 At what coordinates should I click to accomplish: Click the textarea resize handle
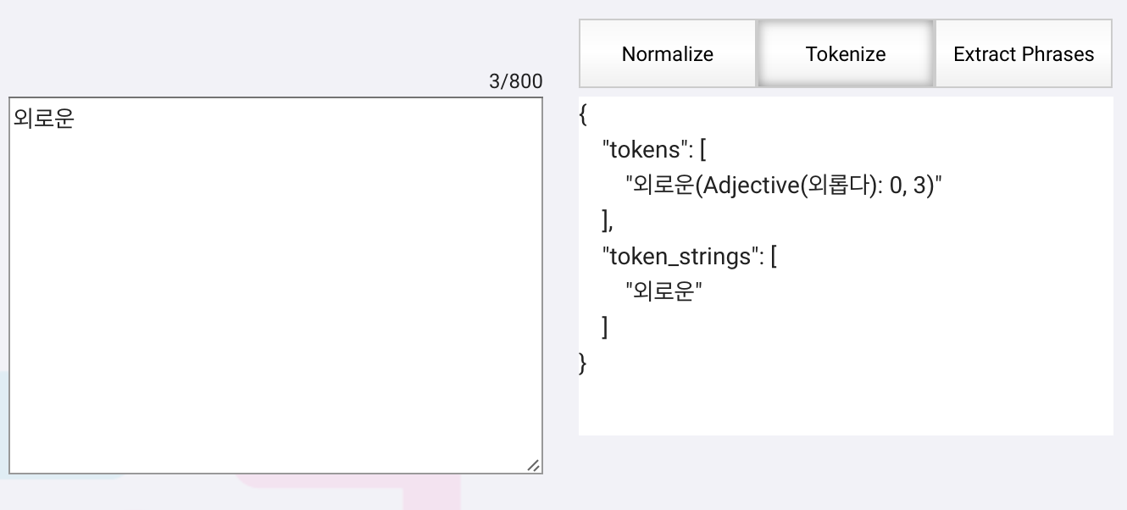[535, 464]
